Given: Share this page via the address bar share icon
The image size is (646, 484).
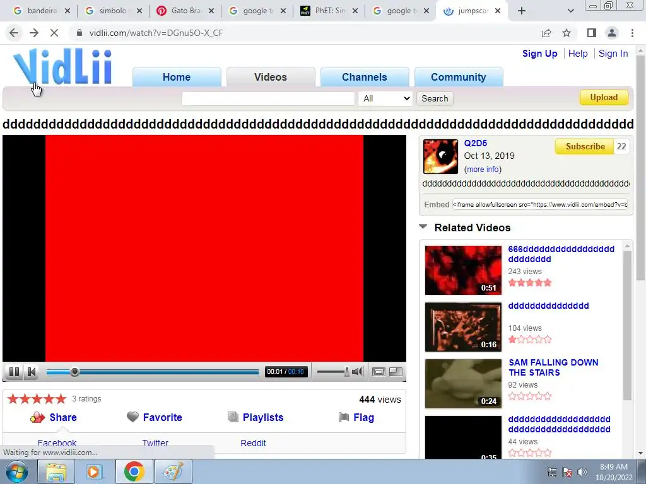Looking at the screenshot, I should click(x=546, y=33).
